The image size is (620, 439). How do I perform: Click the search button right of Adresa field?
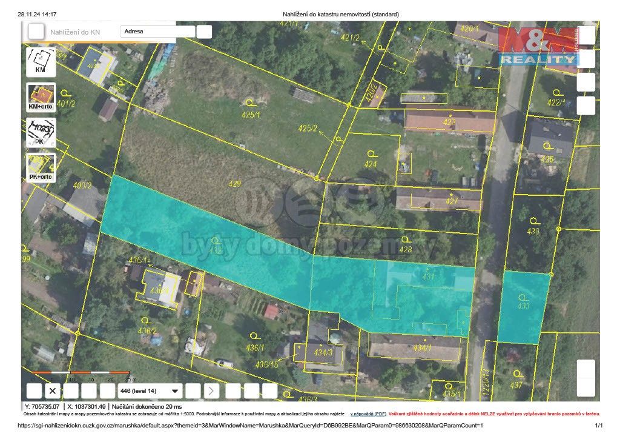(204, 32)
